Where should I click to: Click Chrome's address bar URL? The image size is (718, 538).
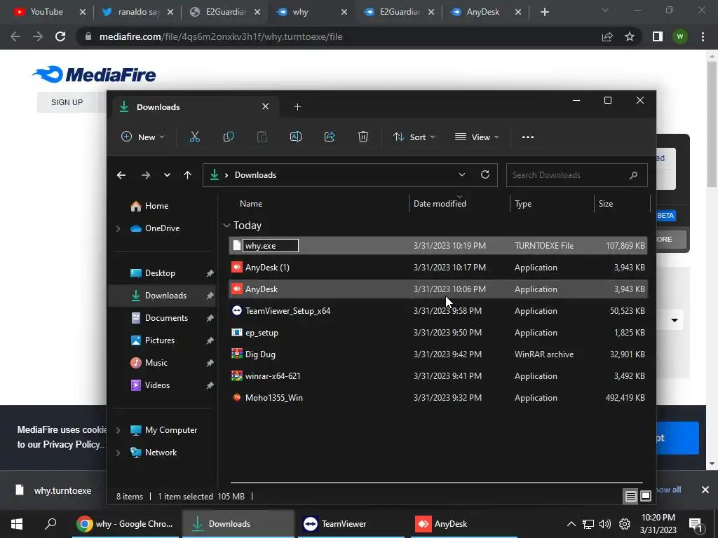[221, 36]
